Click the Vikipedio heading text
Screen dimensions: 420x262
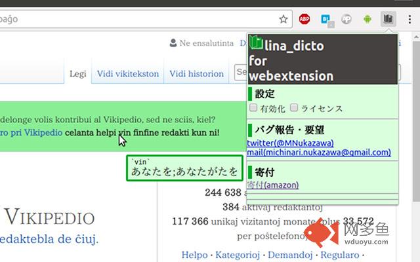click(x=50, y=217)
